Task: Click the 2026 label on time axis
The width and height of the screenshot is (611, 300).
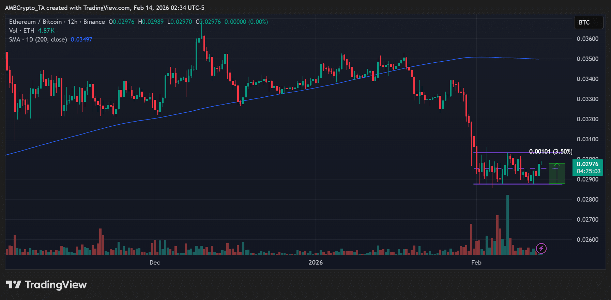Action: click(x=316, y=263)
